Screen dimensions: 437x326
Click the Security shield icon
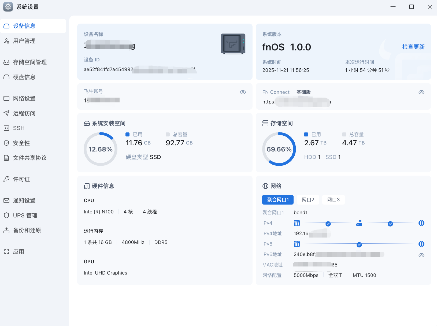6,143
